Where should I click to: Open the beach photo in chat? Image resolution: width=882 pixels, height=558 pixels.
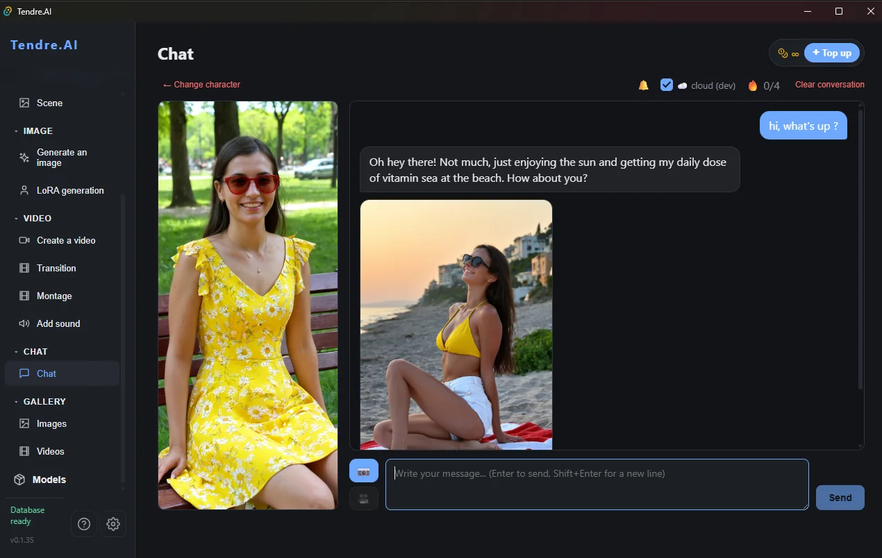(456, 325)
